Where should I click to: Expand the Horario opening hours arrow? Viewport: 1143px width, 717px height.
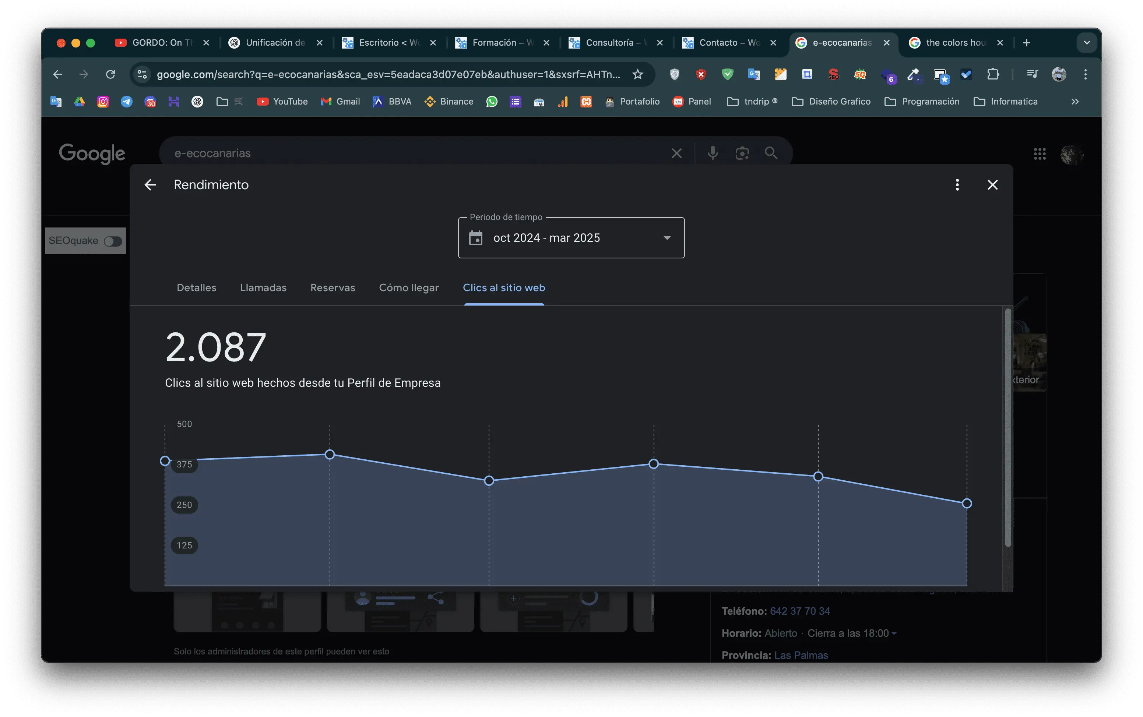click(x=894, y=633)
